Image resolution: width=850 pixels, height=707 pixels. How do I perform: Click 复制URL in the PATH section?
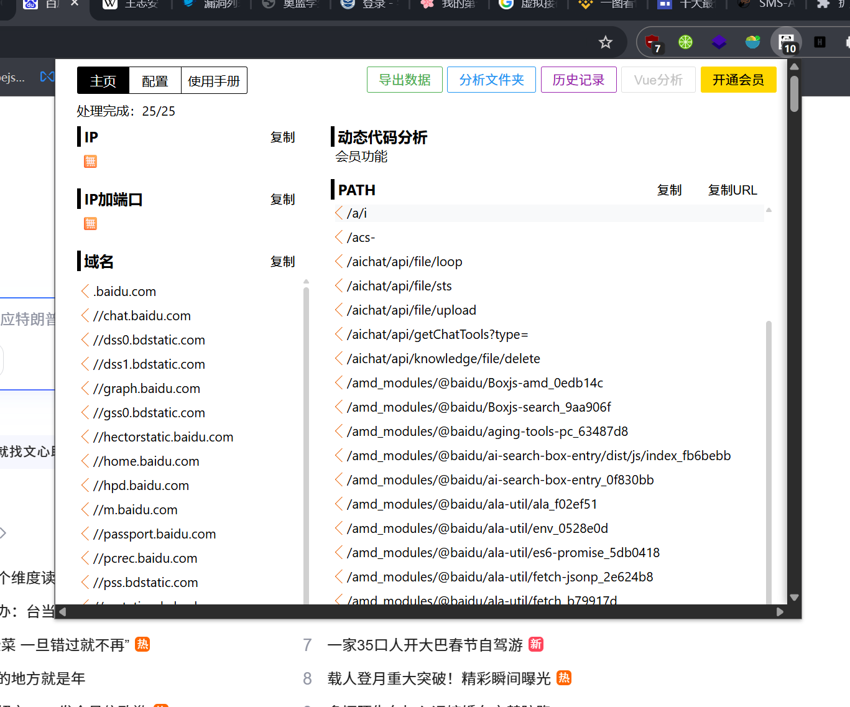[x=732, y=190]
